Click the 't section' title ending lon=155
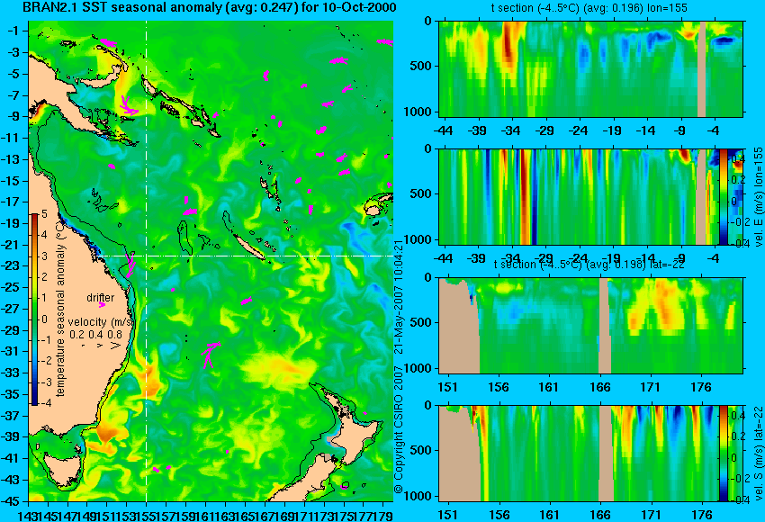 (x=589, y=8)
